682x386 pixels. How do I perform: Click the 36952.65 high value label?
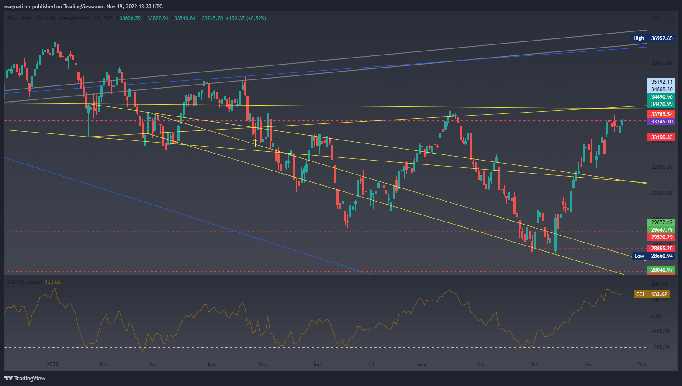point(661,38)
